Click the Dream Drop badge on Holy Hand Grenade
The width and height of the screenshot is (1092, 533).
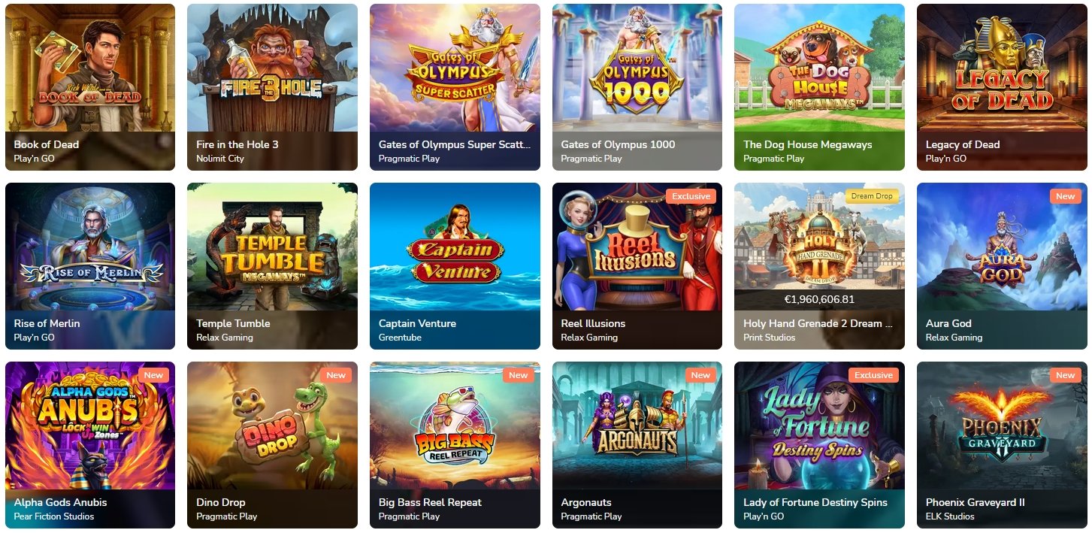click(872, 196)
